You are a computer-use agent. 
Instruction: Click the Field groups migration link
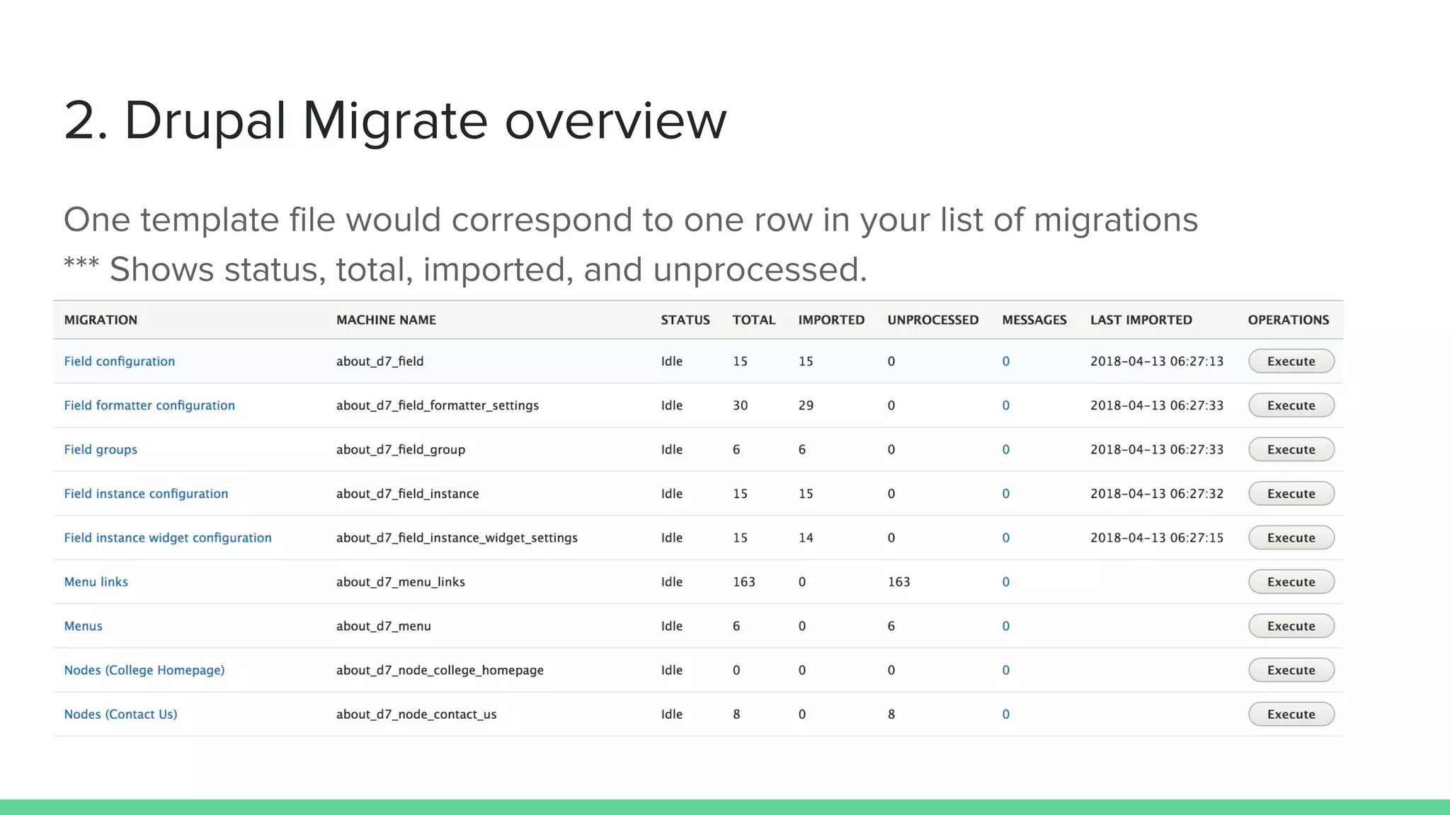tap(101, 450)
